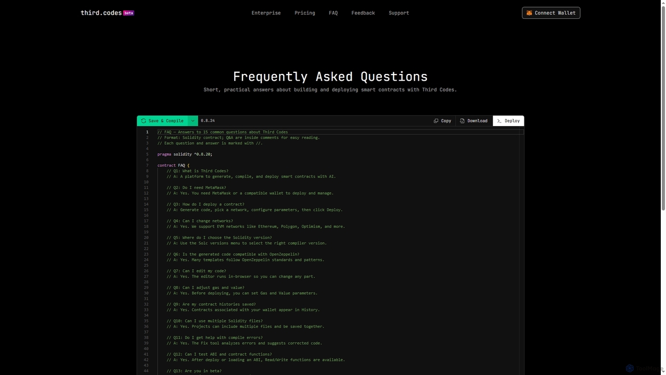Image resolution: width=666 pixels, height=375 pixels.
Task: Click 'Q5: Where do I choose the Solidity version?'
Action: [219, 238]
